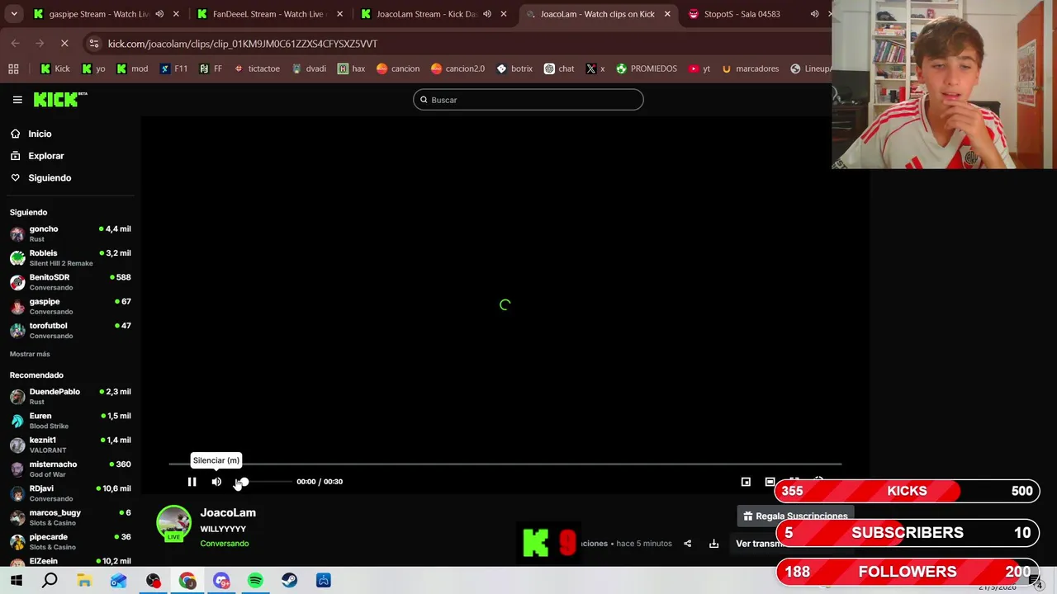1057x594 pixels.
Task: Adjust the volume slider knob
Action: [x=243, y=482]
